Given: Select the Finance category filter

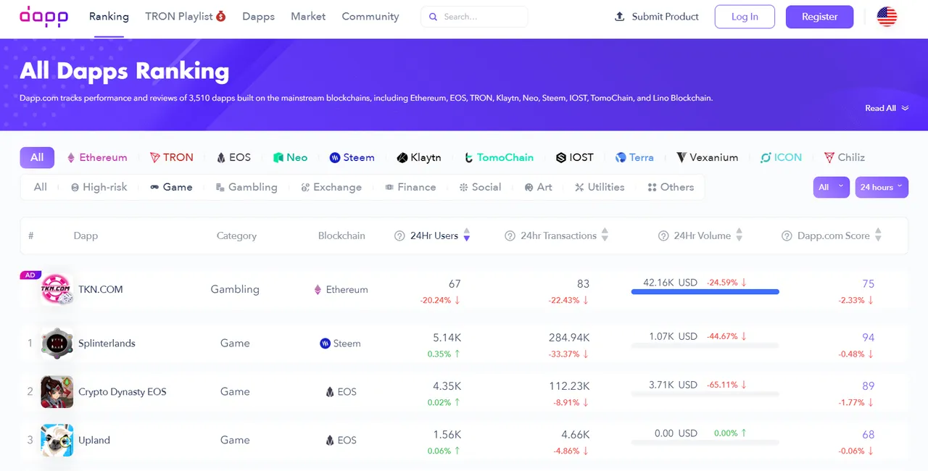Looking at the screenshot, I should 410,187.
